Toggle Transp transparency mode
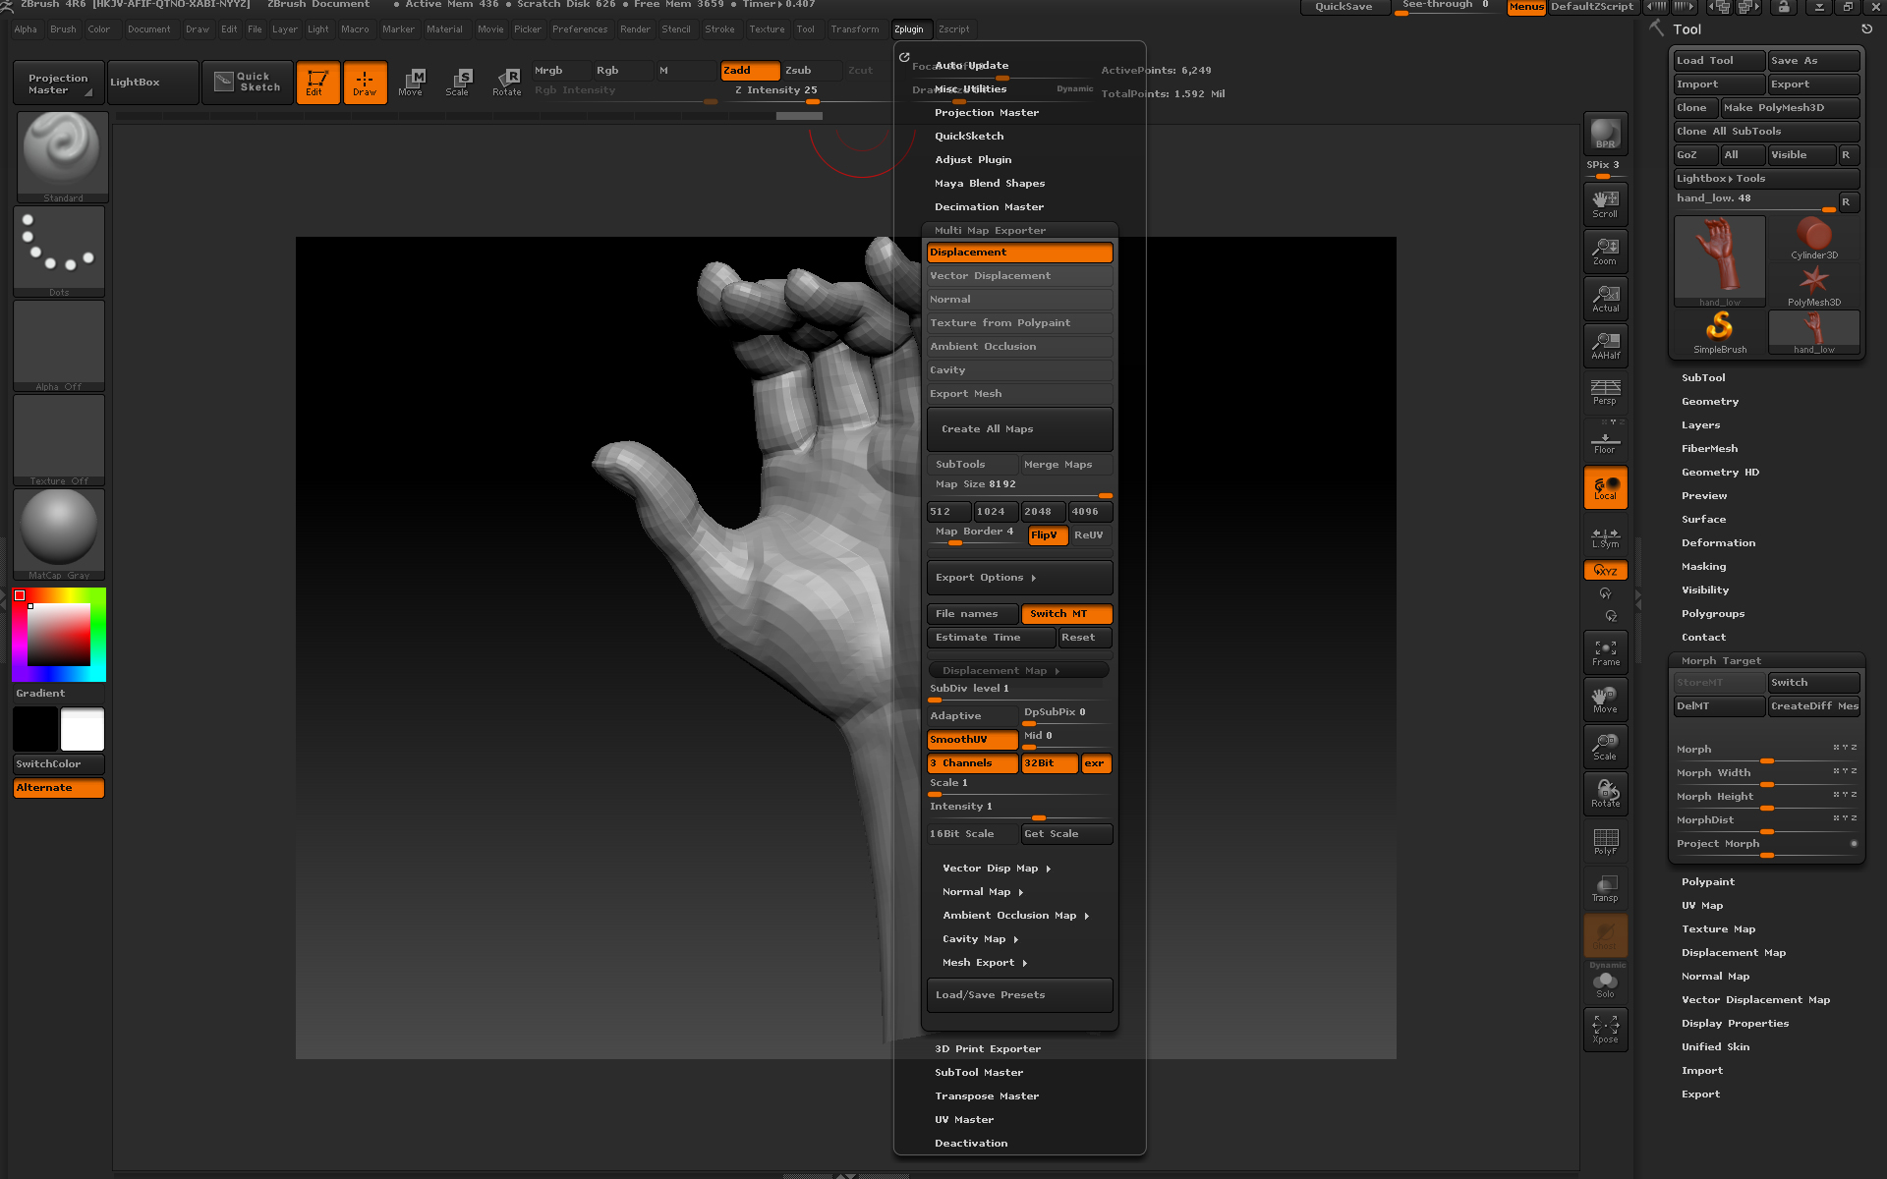Viewport: 1887px width, 1179px height. pos(1605,888)
